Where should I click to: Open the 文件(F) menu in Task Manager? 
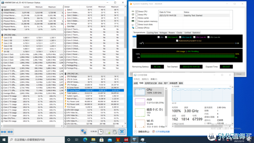(x=137, y=79)
